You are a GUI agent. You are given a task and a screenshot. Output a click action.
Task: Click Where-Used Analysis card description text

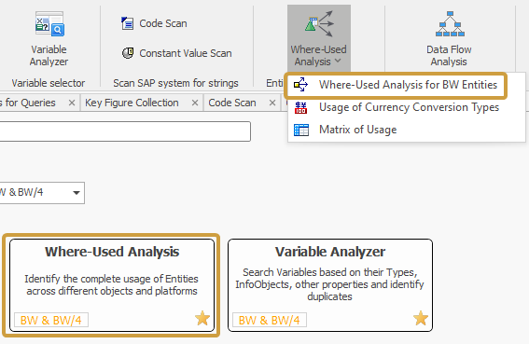point(112,284)
